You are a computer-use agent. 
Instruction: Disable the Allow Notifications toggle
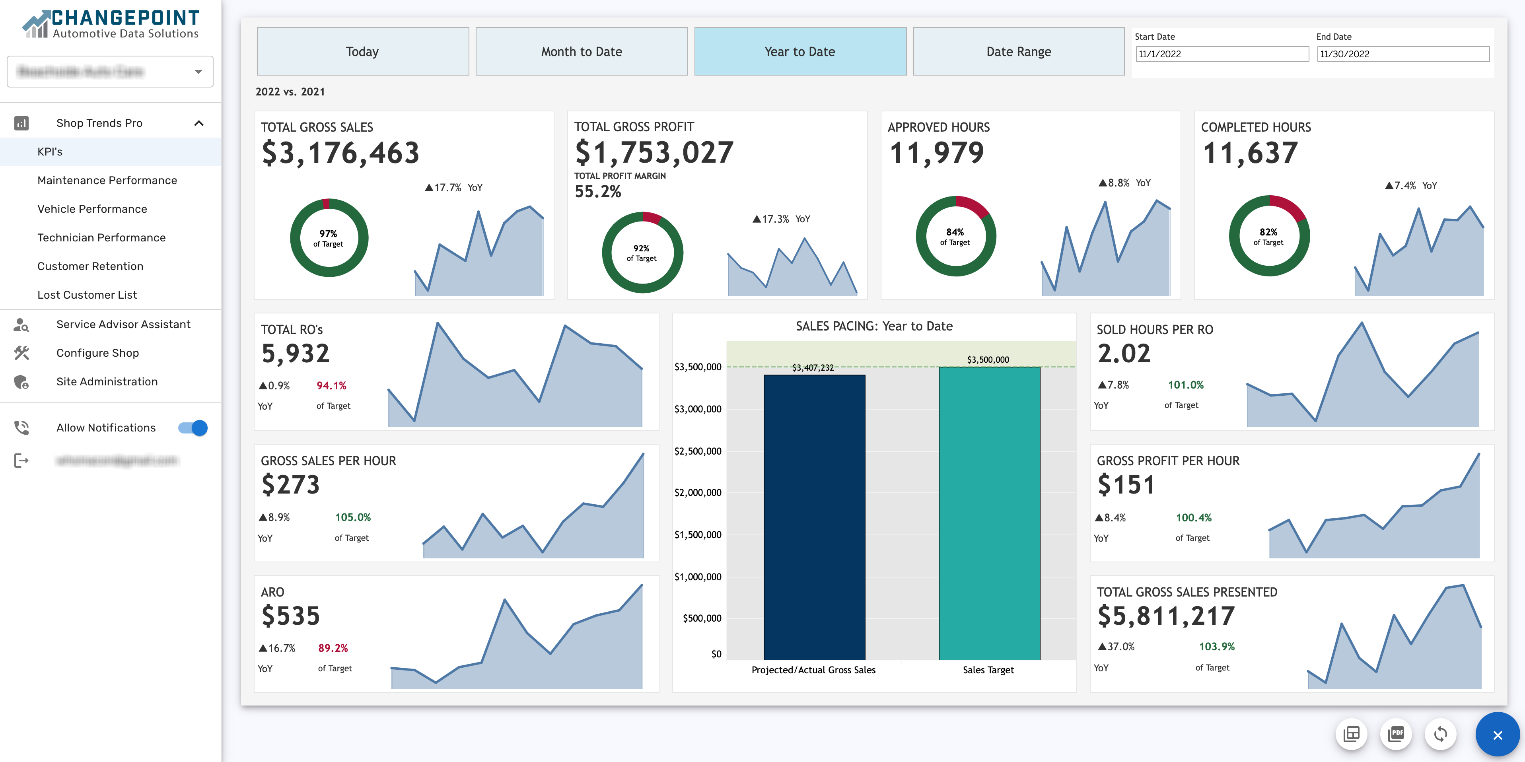[x=192, y=428]
